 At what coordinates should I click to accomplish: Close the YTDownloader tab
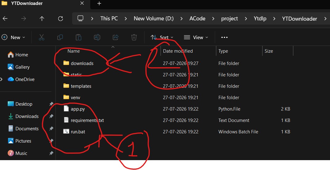pyautogui.click(x=82, y=3)
